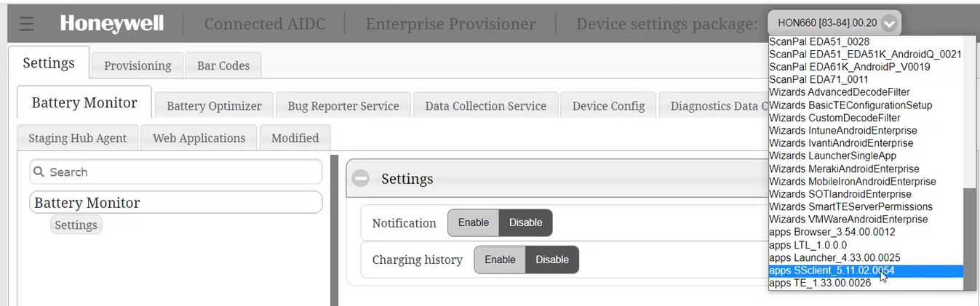Select Wizards SmartTEServerPermissions option
The image size is (980, 306).
[866, 206]
